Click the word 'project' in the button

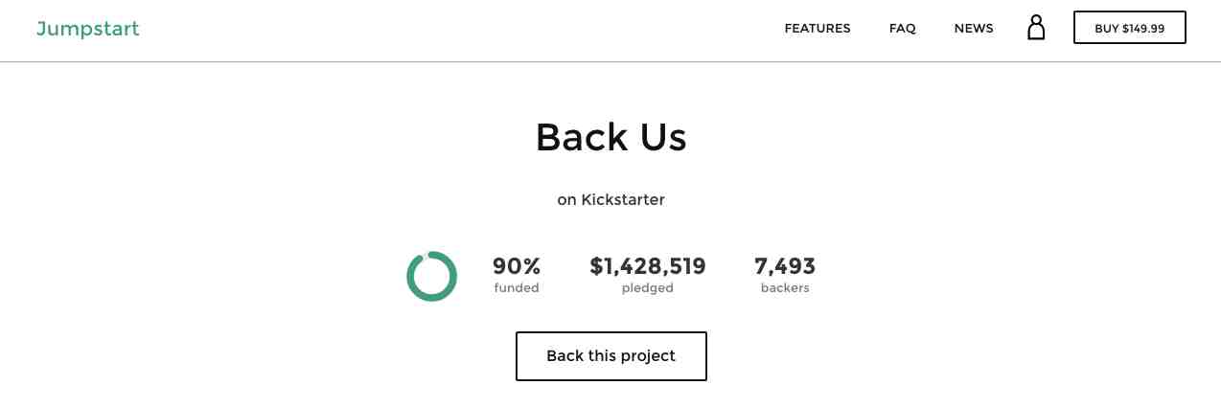tap(648, 356)
